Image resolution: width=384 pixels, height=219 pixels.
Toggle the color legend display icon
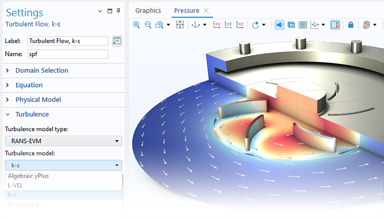pos(335,25)
